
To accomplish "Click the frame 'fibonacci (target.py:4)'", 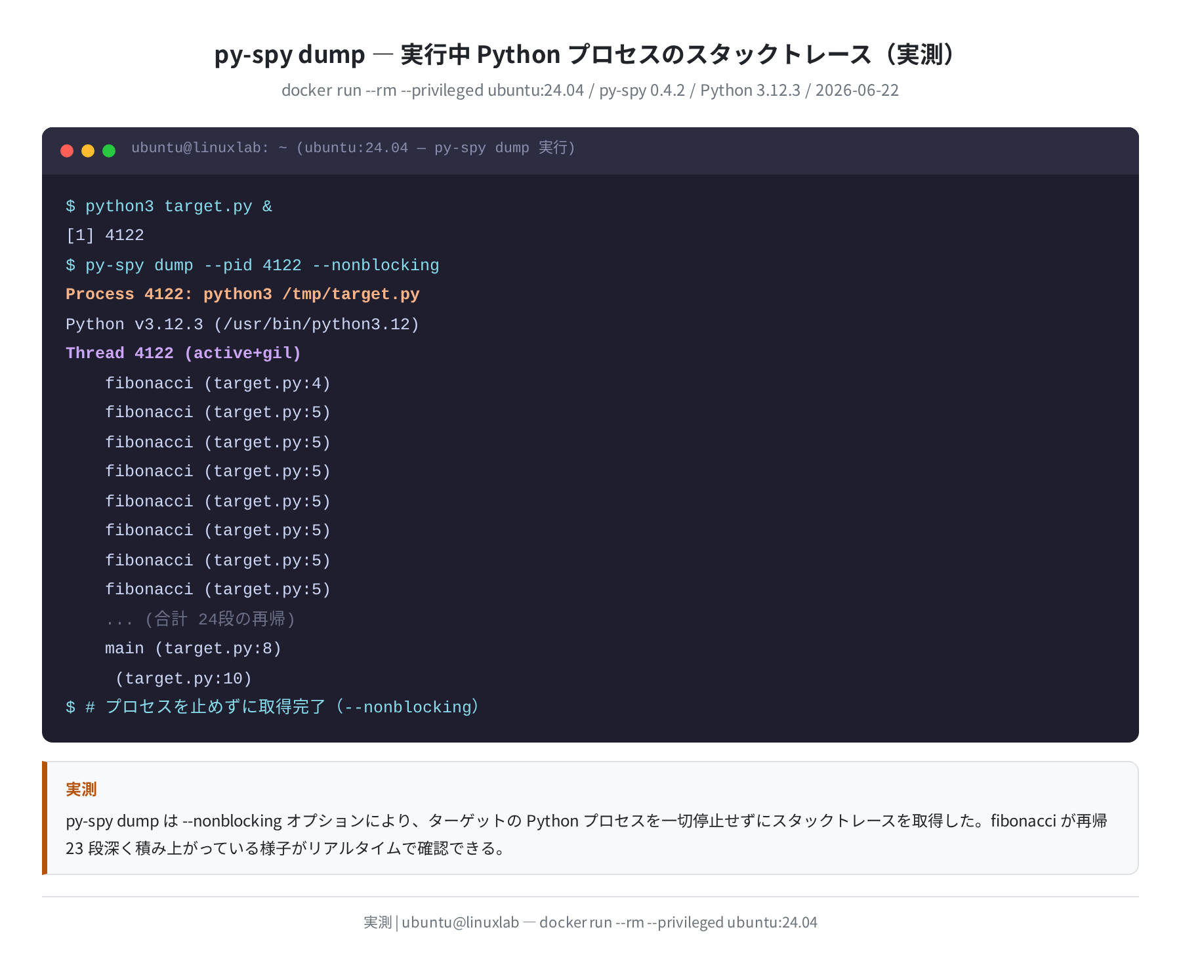I will click(x=218, y=384).
